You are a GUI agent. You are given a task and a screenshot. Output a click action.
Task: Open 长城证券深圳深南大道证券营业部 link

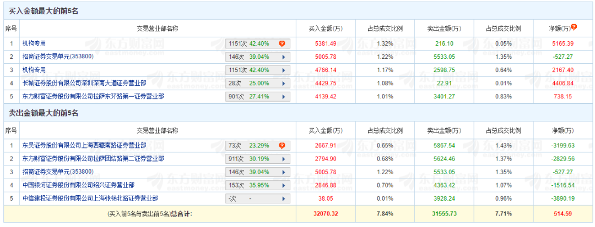click(x=84, y=83)
